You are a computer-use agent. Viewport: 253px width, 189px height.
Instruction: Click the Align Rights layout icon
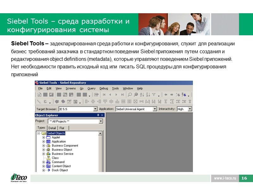point(99,101)
